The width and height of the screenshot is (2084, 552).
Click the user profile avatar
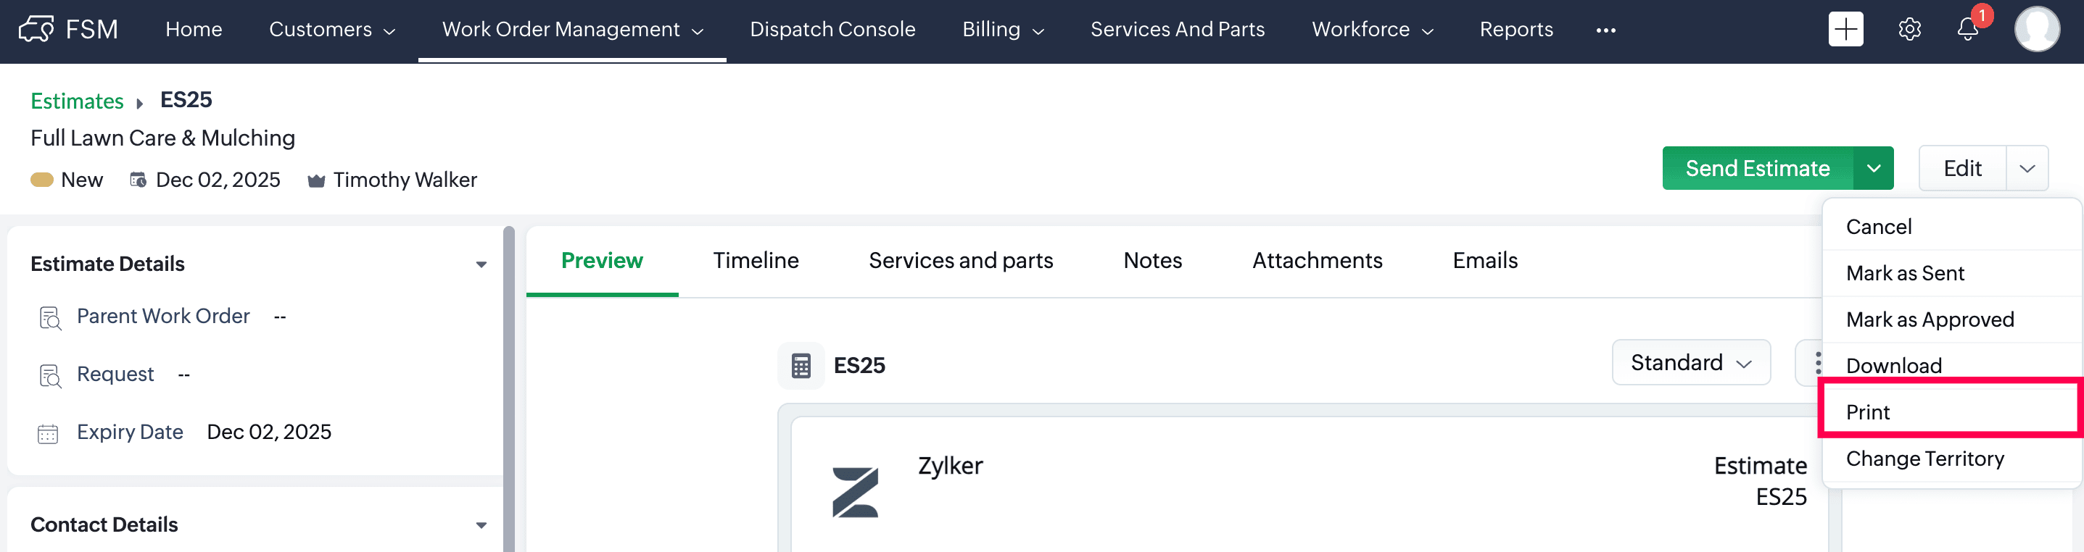tap(2036, 29)
